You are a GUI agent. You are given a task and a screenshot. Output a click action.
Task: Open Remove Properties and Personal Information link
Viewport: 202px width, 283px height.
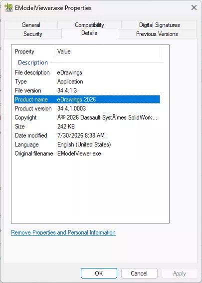[x=63, y=232]
